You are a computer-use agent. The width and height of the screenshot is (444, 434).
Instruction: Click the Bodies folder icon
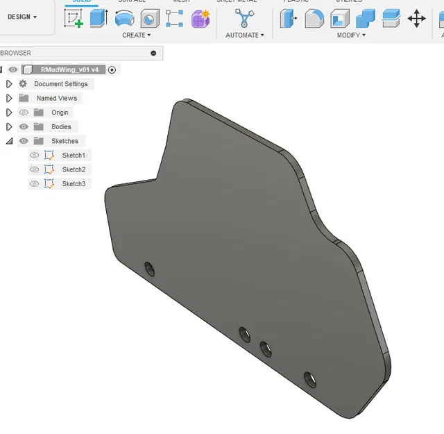coord(39,126)
